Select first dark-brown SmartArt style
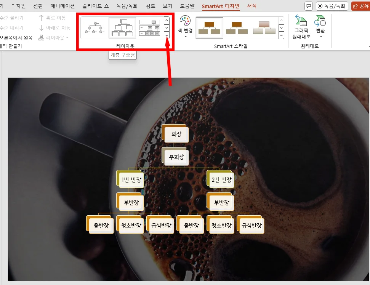Screen dimensions: 370x285 (210, 28)
